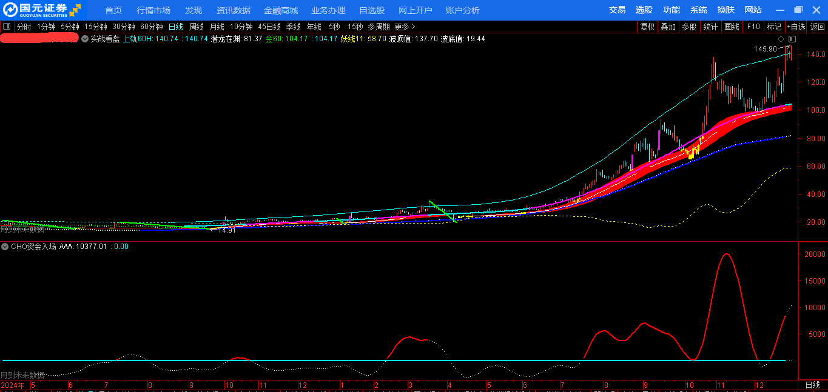Click the Guoyuan Securities logo
The image size is (828, 392).
tap(42, 10)
